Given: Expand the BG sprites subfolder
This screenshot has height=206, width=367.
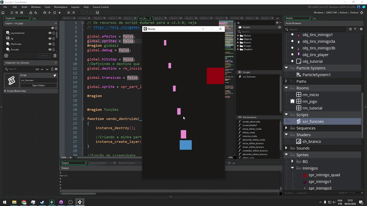Looking at the screenshot, I should 292,162.
